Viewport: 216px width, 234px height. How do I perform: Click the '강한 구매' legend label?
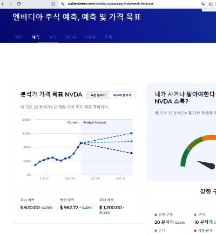coord(165,215)
